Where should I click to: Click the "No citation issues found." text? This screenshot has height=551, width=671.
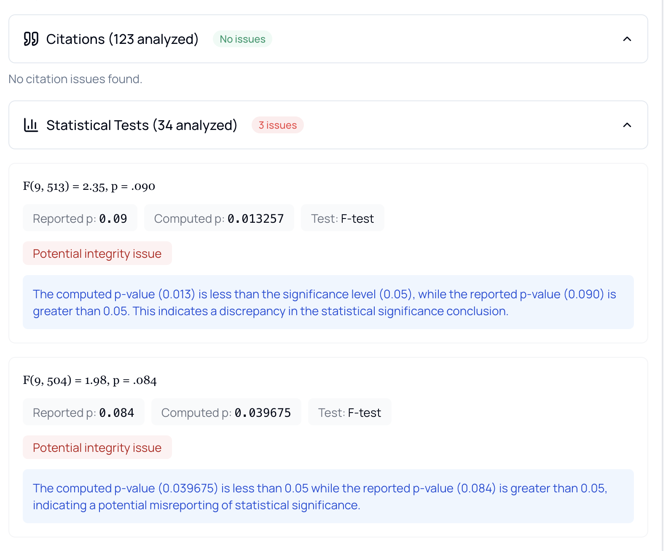pyautogui.click(x=75, y=79)
